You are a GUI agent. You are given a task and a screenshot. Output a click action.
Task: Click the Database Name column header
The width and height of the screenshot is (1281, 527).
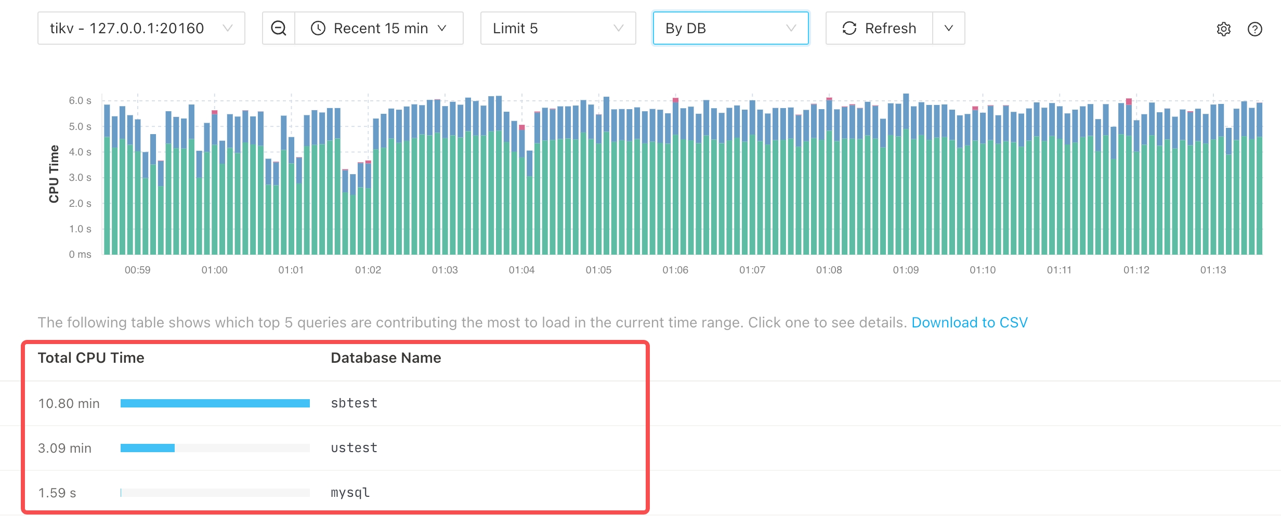pyautogui.click(x=386, y=358)
